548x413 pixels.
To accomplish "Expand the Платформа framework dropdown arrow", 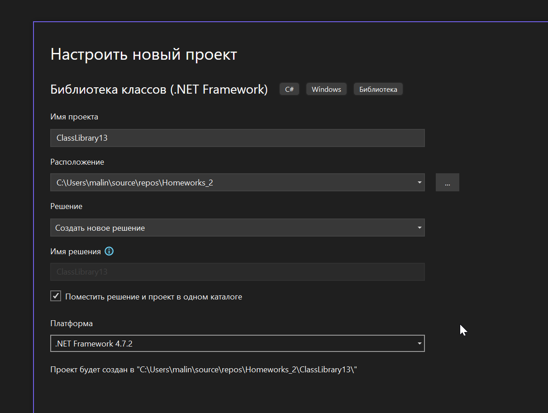I will 419,344.
